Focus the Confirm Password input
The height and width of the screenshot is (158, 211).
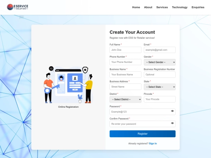coord(143,124)
